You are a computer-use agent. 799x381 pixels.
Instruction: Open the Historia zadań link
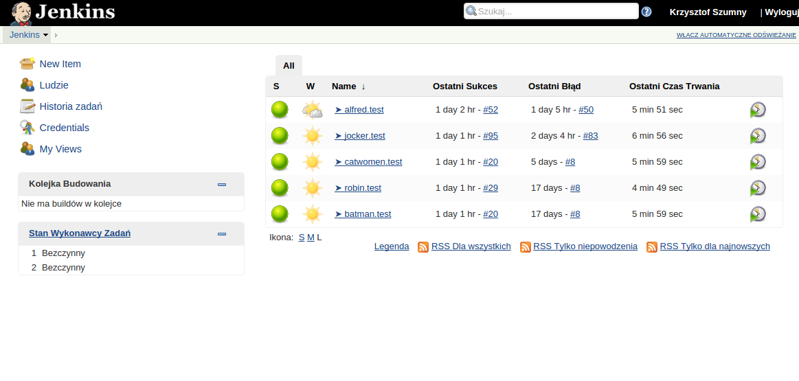71,106
